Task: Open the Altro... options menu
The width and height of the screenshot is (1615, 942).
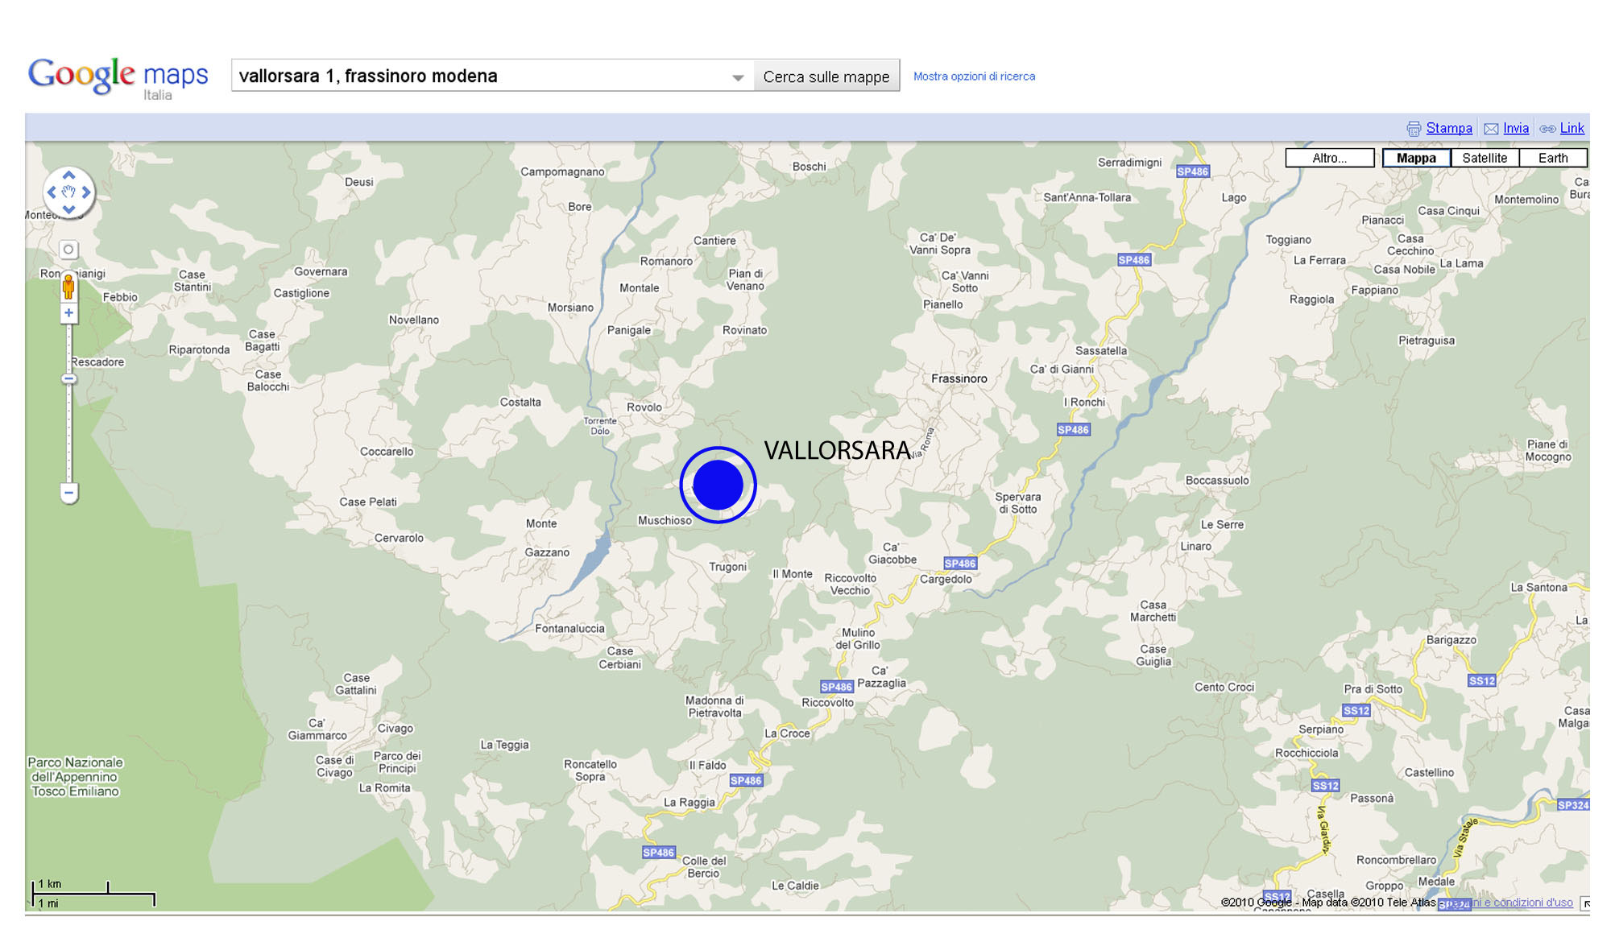Action: pyautogui.click(x=1330, y=158)
